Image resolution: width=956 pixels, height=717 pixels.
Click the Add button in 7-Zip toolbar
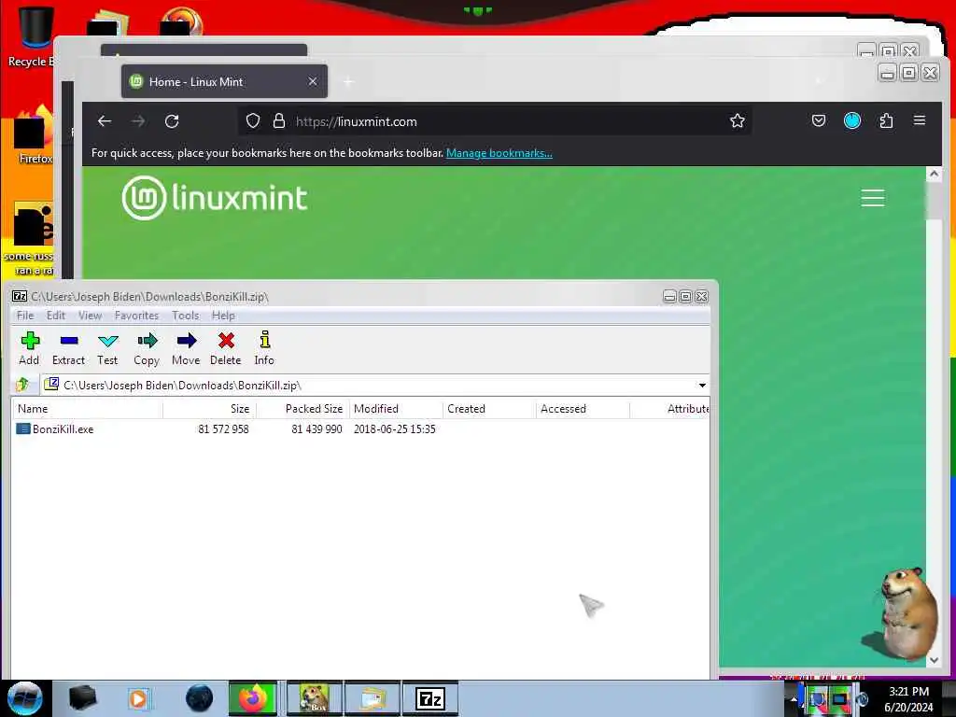point(29,348)
